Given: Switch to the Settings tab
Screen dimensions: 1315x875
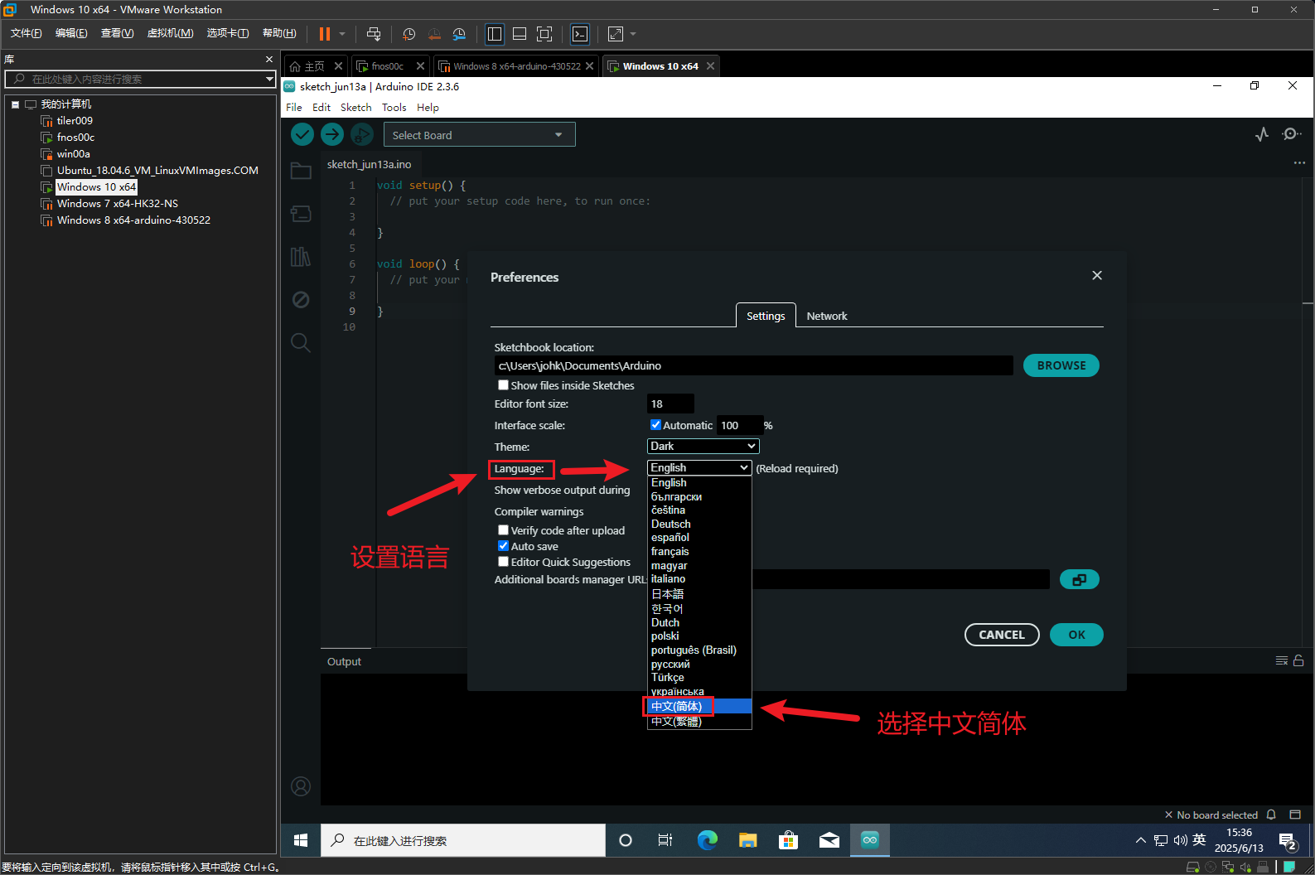Looking at the screenshot, I should click(766, 316).
